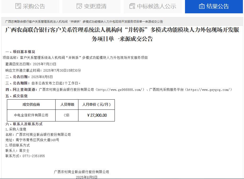This screenshot has height=179, width=244.
Task: Select the C级 table cell
Action: coord(67,115)
